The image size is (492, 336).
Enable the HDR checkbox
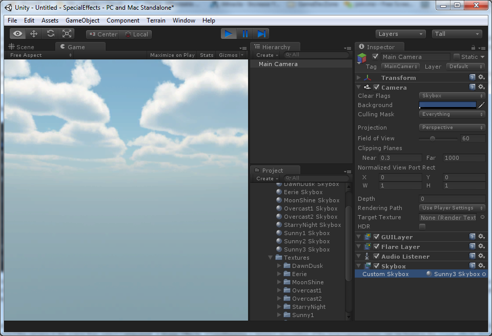pyautogui.click(x=422, y=226)
